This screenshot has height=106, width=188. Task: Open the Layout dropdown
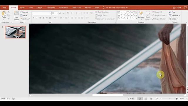(x=25, y=12)
